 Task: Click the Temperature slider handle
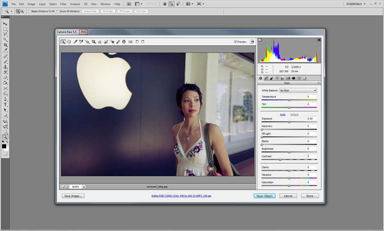point(289,100)
